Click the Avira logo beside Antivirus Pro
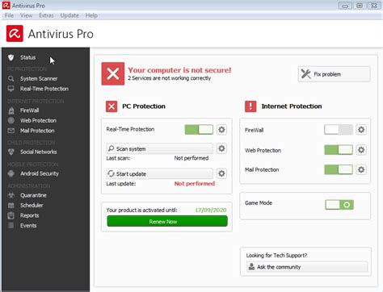 pos(15,34)
